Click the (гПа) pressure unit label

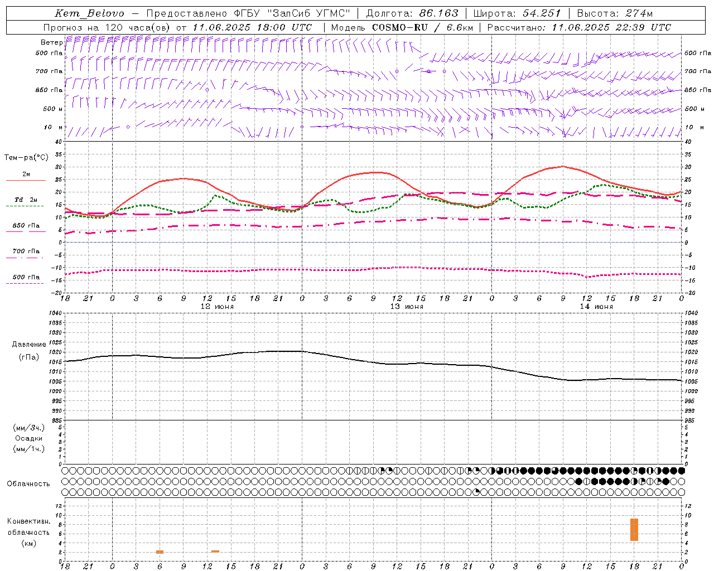29,357
